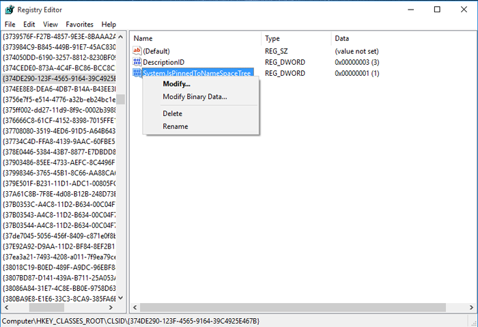Select the {374DE290-123F-4565 key in tree
This screenshot has width=478, height=327.
tap(59, 79)
